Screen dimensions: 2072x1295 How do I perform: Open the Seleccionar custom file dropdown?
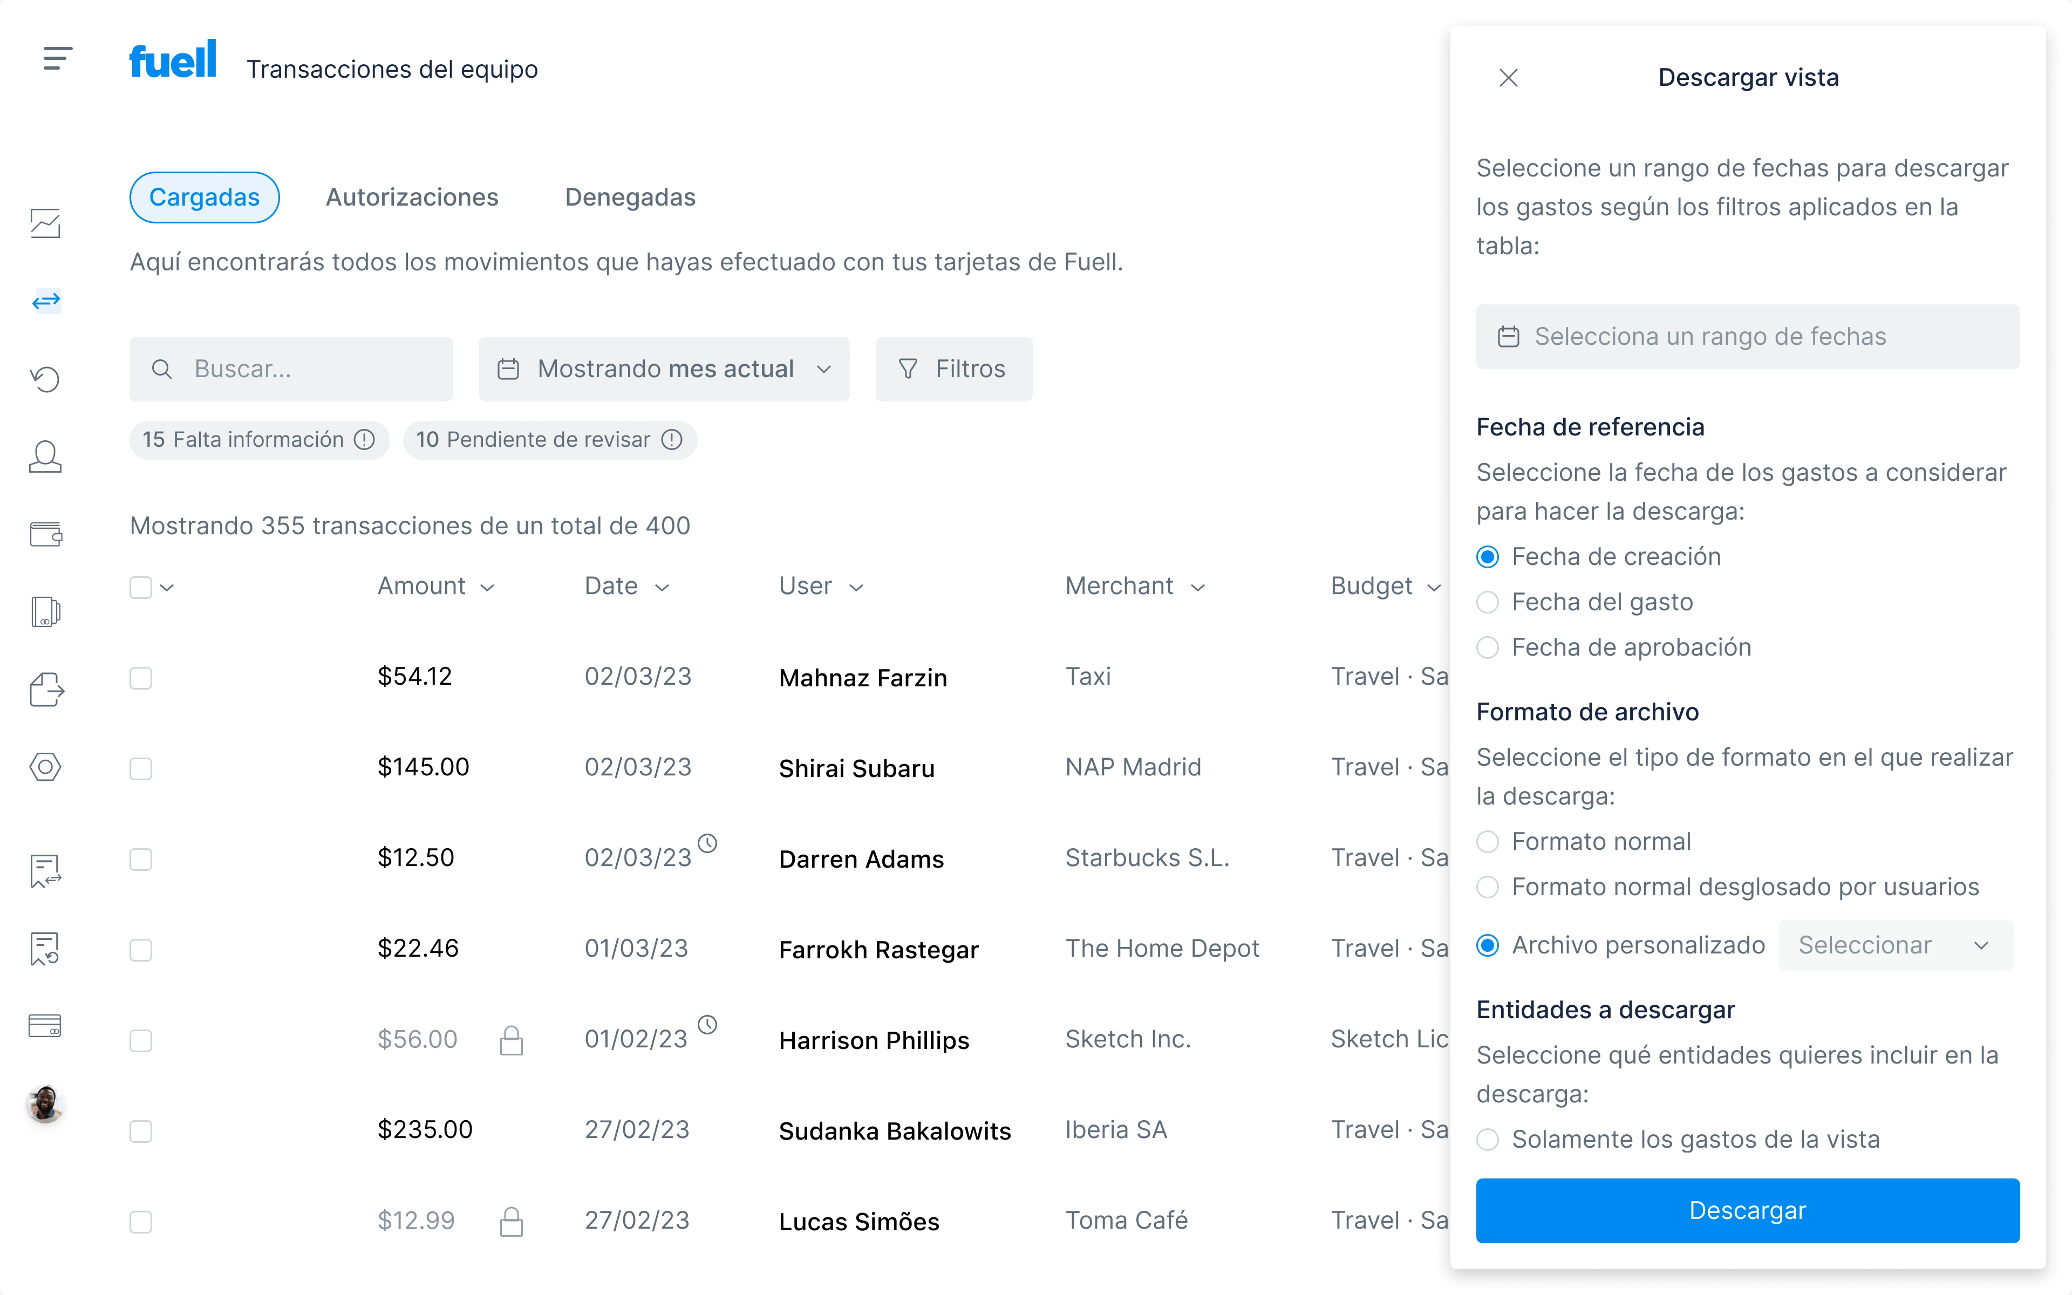[x=1895, y=945]
